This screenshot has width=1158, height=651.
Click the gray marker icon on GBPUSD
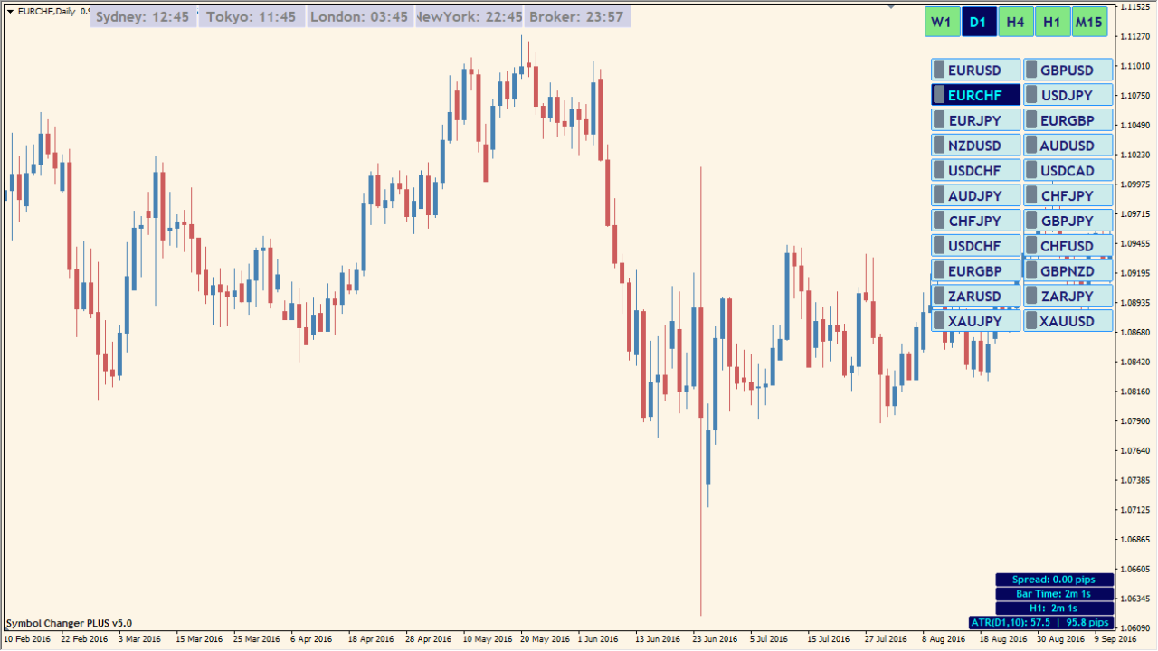pyautogui.click(x=1032, y=70)
